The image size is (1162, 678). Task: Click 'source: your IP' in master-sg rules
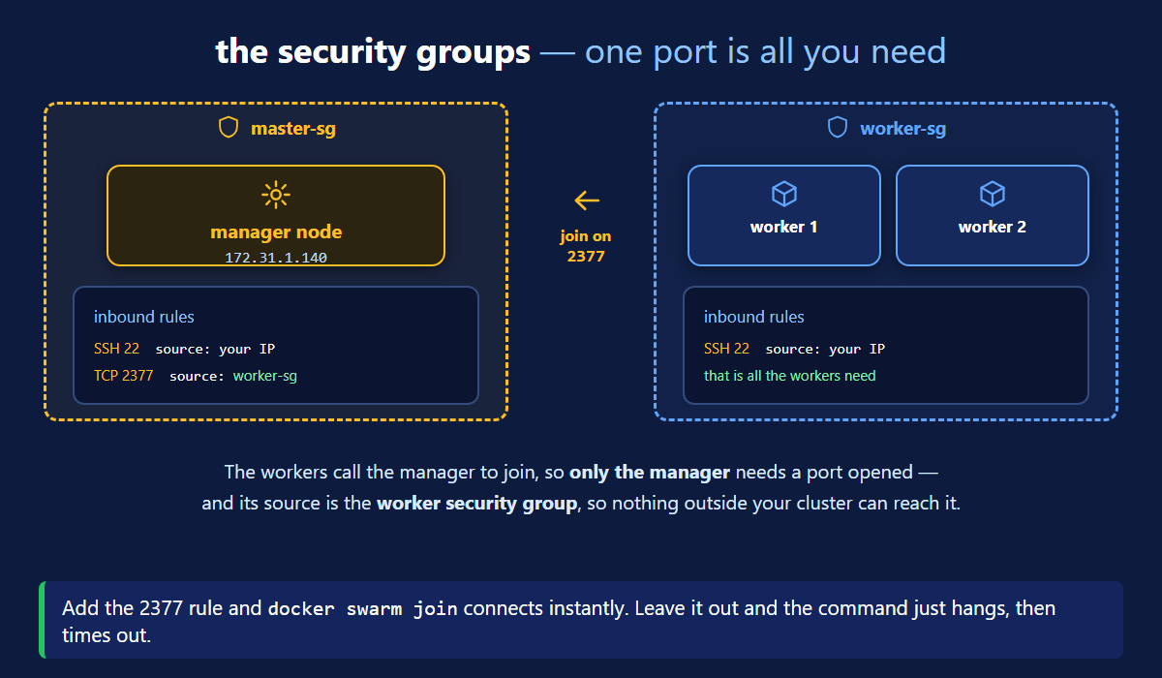coord(216,349)
